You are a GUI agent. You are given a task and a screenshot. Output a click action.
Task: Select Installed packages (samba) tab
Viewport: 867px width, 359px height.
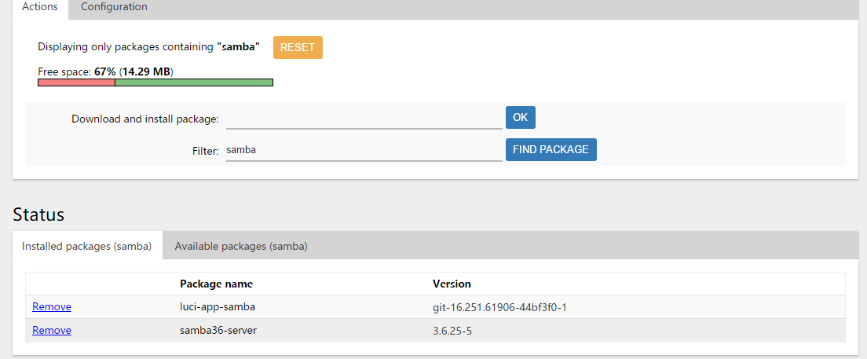(87, 246)
